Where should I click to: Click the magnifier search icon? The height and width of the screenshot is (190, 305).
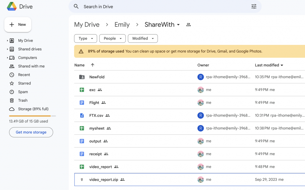point(76,7)
